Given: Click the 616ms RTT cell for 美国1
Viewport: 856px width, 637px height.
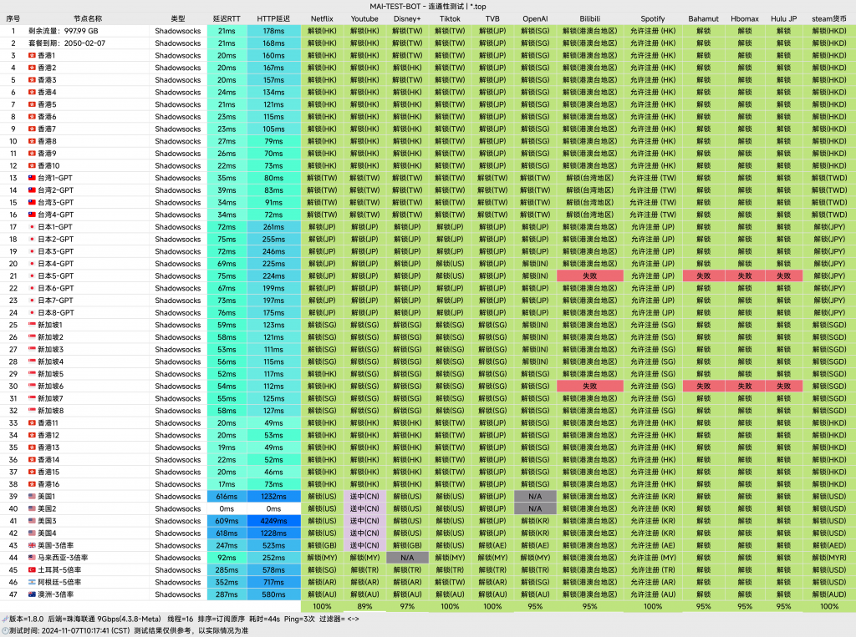Looking at the screenshot, I should [x=227, y=496].
